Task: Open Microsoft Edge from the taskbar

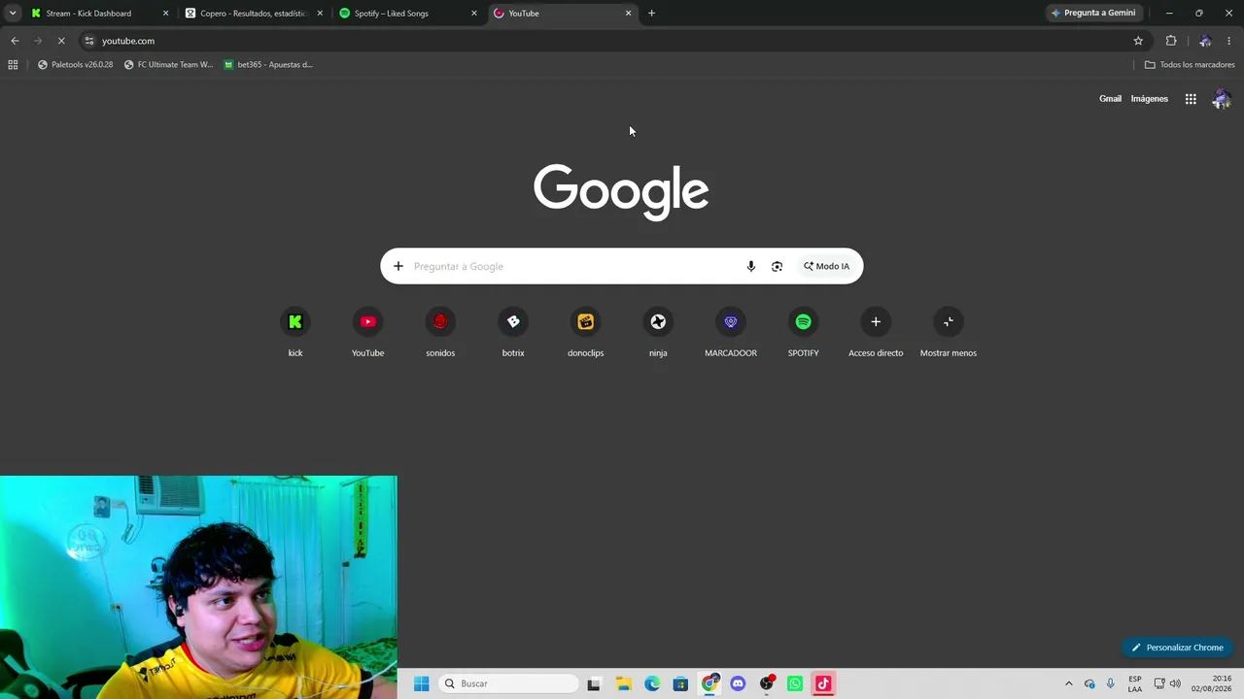Action: pyautogui.click(x=652, y=683)
